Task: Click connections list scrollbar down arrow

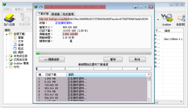Action: tap(149, 99)
